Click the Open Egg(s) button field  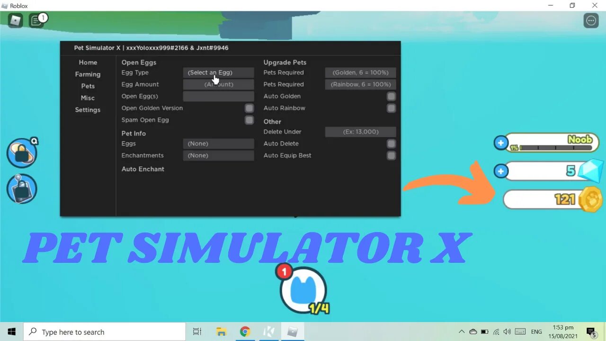pos(218,96)
